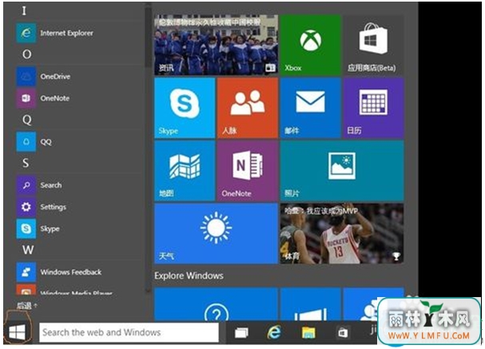This screenshot has width=485, height=349.
Task: Open the news (资讯) photo tile
Action: click(x=216, y=46)
